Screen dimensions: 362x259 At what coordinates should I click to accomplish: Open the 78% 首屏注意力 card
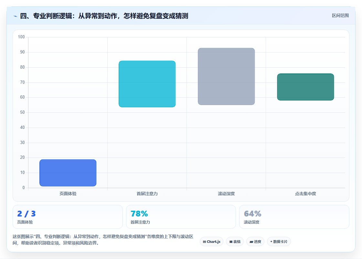tap(181, 217)
